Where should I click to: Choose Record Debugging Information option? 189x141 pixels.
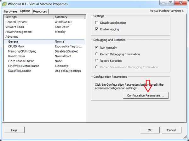tap(97, 54)
